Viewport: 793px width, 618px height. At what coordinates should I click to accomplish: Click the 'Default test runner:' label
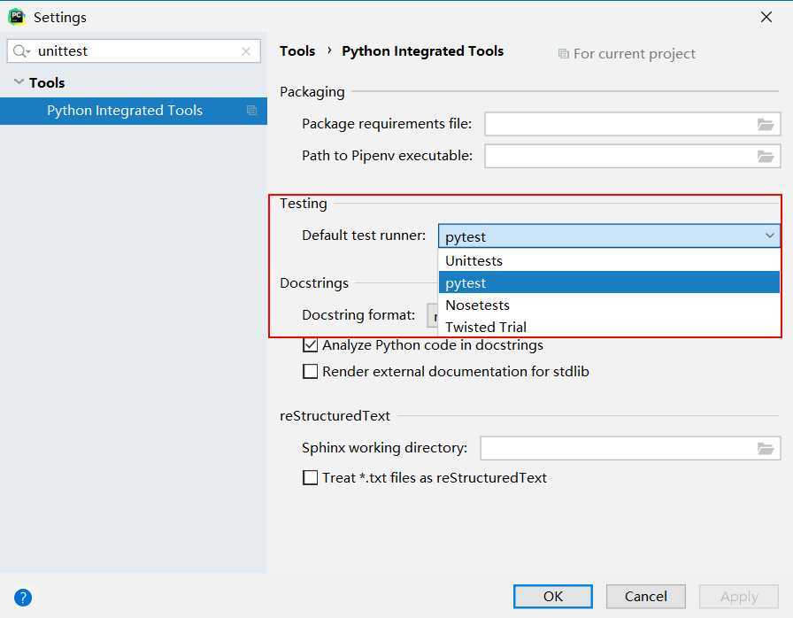[364, 236]
